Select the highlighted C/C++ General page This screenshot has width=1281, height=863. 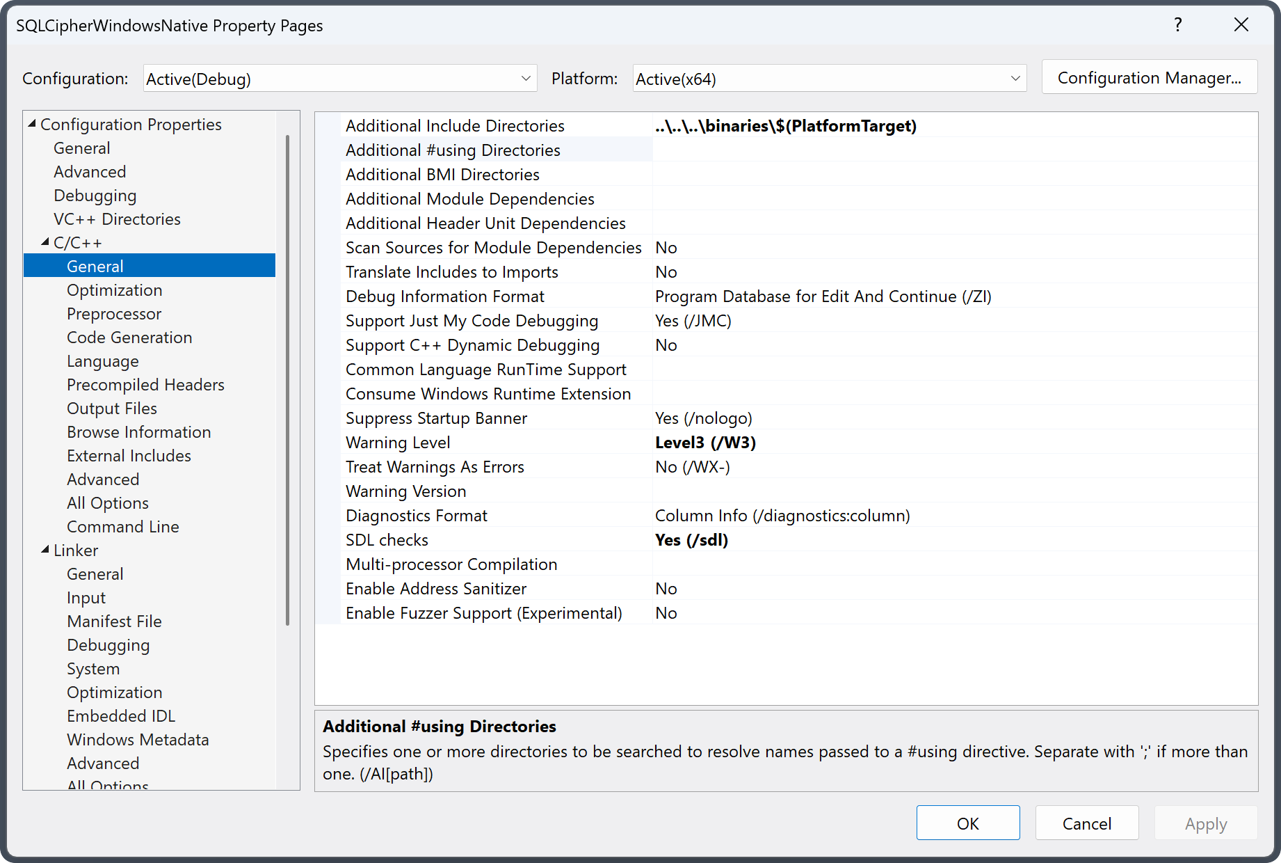click(150, 266)
